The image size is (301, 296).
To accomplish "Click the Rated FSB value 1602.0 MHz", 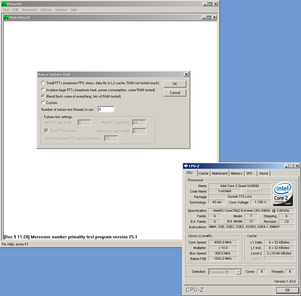I will [x=223, y=259].
